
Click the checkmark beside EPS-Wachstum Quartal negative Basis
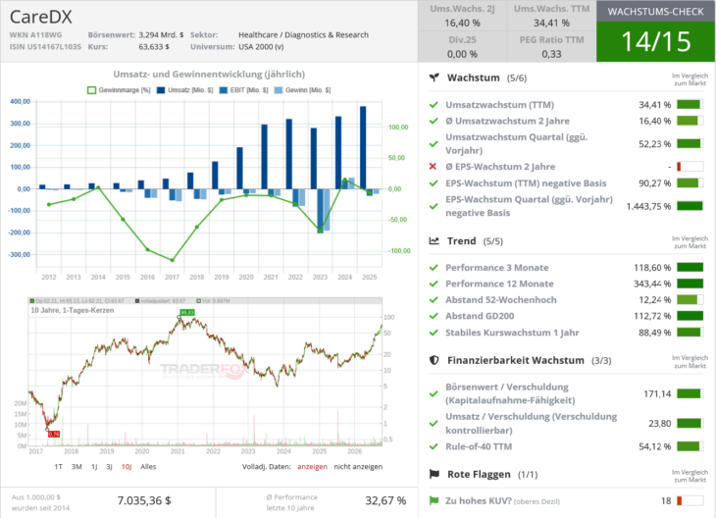tap(434, 206)
